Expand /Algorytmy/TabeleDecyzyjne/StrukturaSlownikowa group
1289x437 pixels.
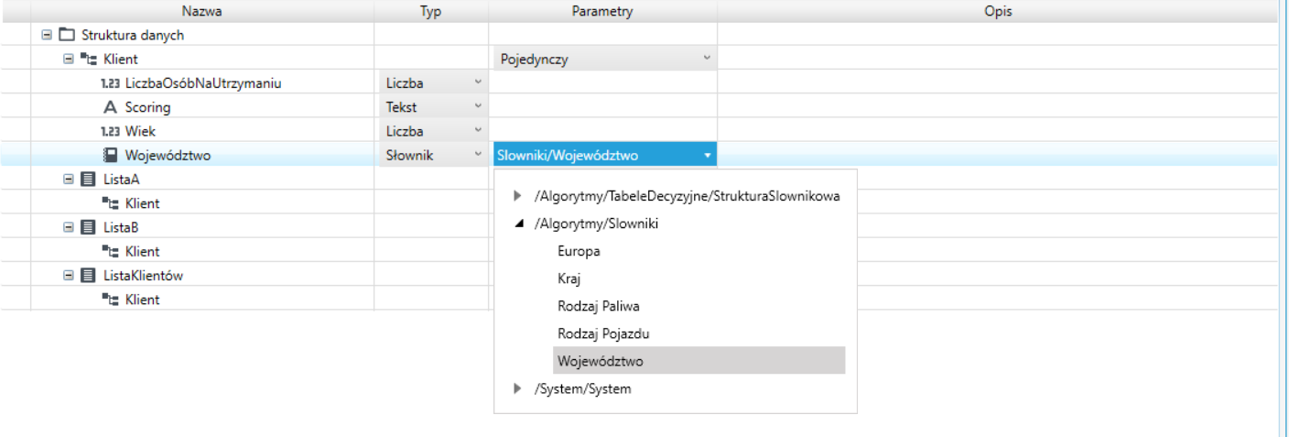coord(518,196)
